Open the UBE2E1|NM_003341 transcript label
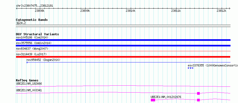The width and height of the screenshot is (238, 103). (29, 90)
